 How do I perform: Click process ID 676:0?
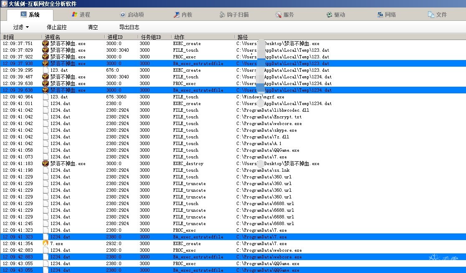pyautogui.click(x=112, y=70)
